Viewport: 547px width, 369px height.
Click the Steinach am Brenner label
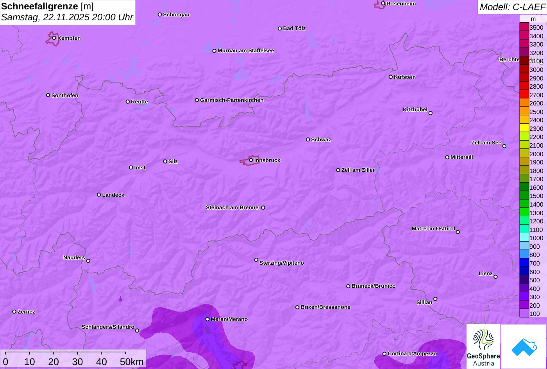tap(233, 207)
